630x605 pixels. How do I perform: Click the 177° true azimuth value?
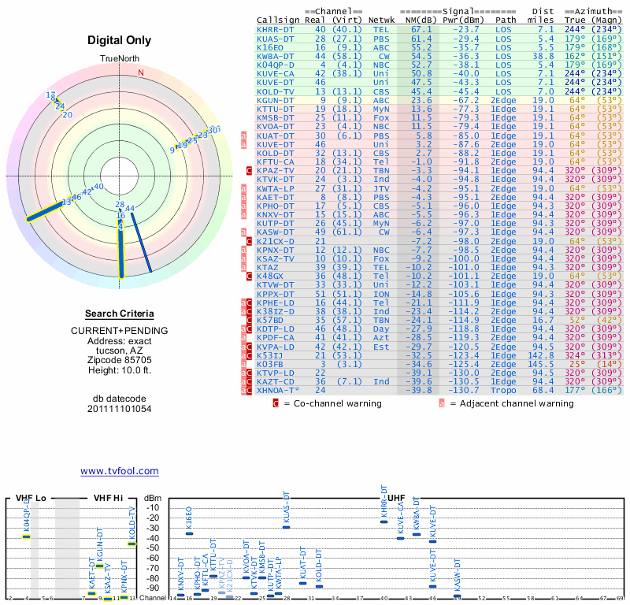point(575,391)
